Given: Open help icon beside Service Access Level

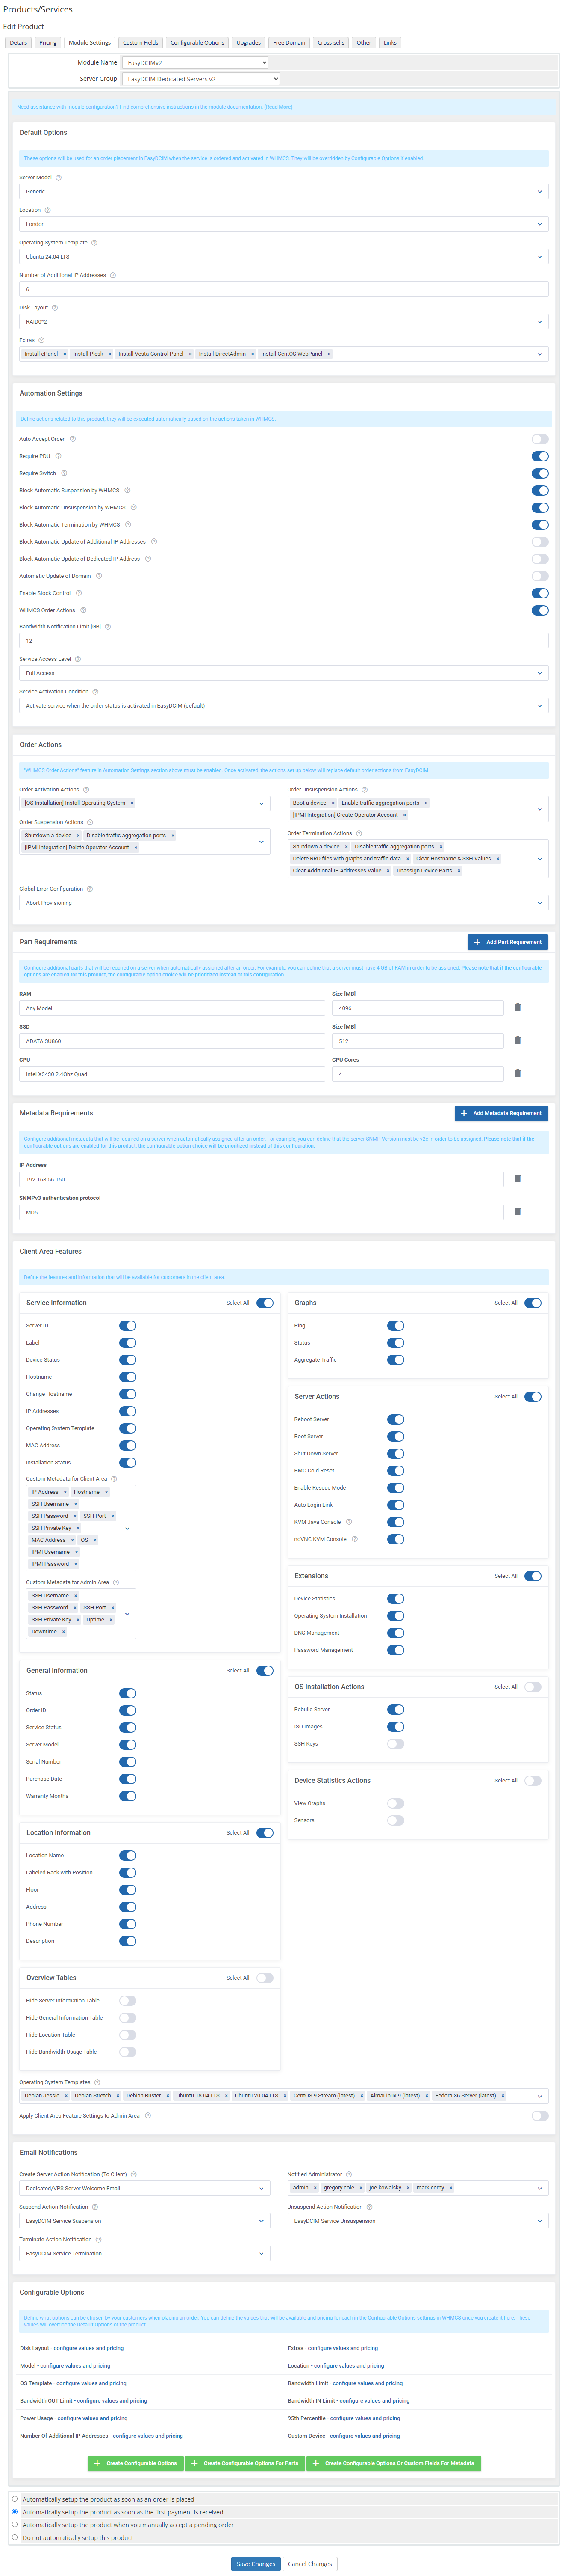Looking at the screenshot, I should tap(78, 659).
